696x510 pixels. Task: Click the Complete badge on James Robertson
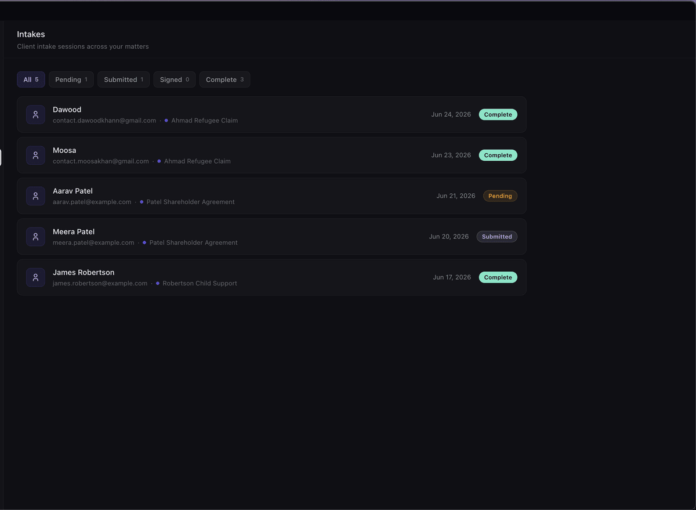pyautogui.click(x=498, y=277)
